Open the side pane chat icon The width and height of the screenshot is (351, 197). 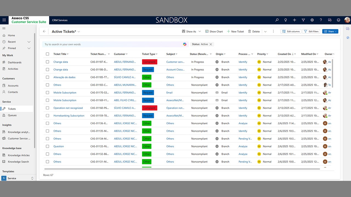[348, 29]
